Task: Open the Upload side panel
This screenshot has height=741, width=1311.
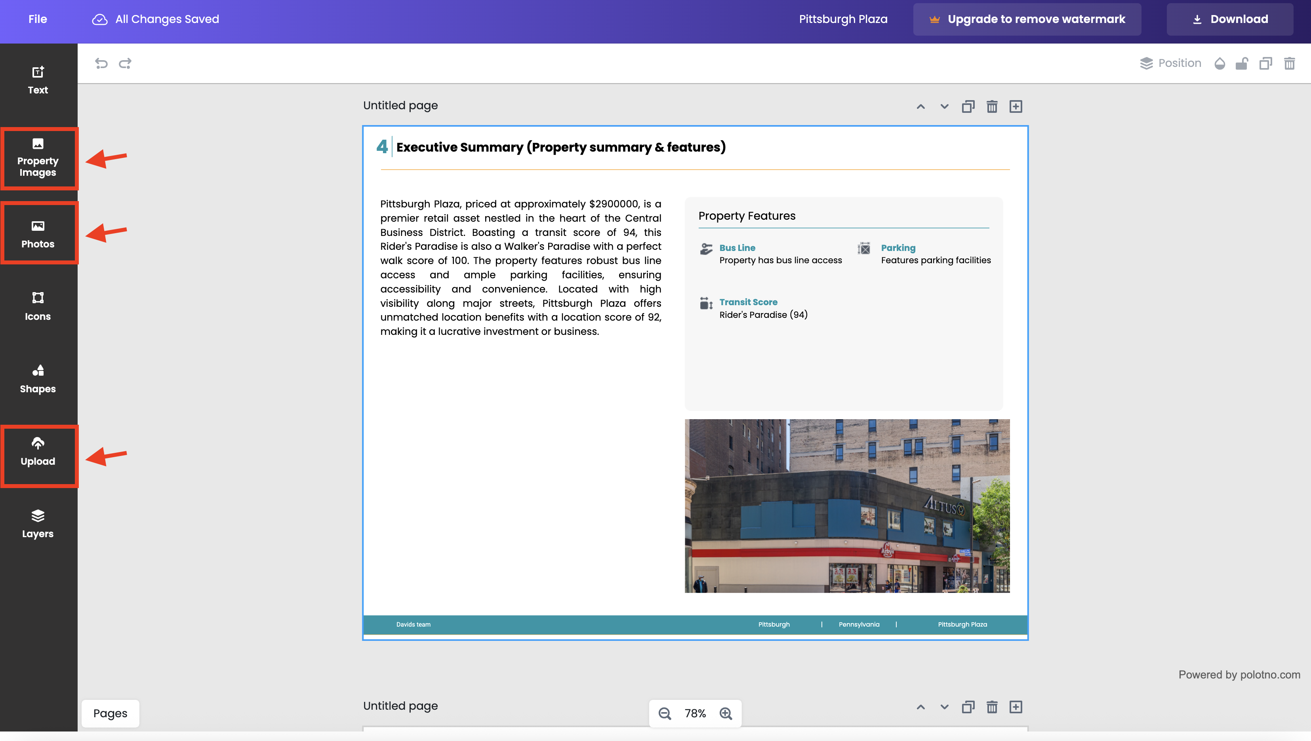Action: pyautogui.click(x=38, y=452)
